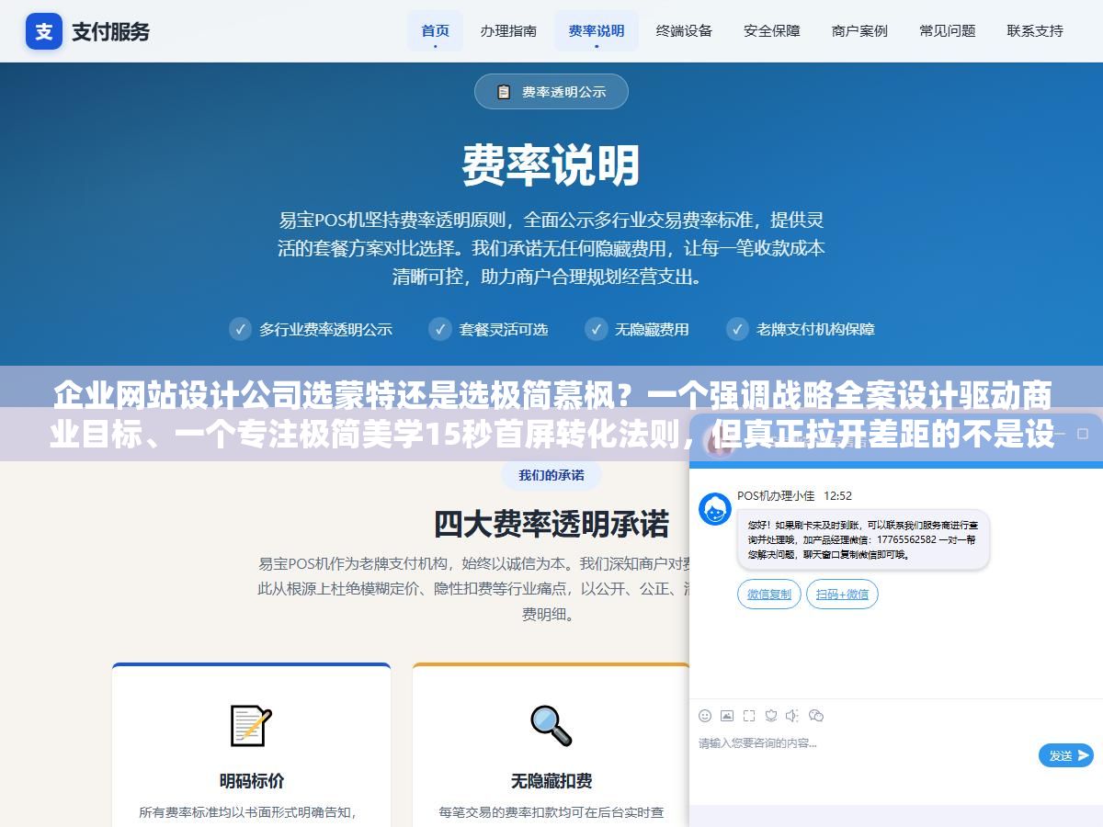Go to 常见问题 page
This screenshot has width=1103, height=827.
click(x=948, y=30)
